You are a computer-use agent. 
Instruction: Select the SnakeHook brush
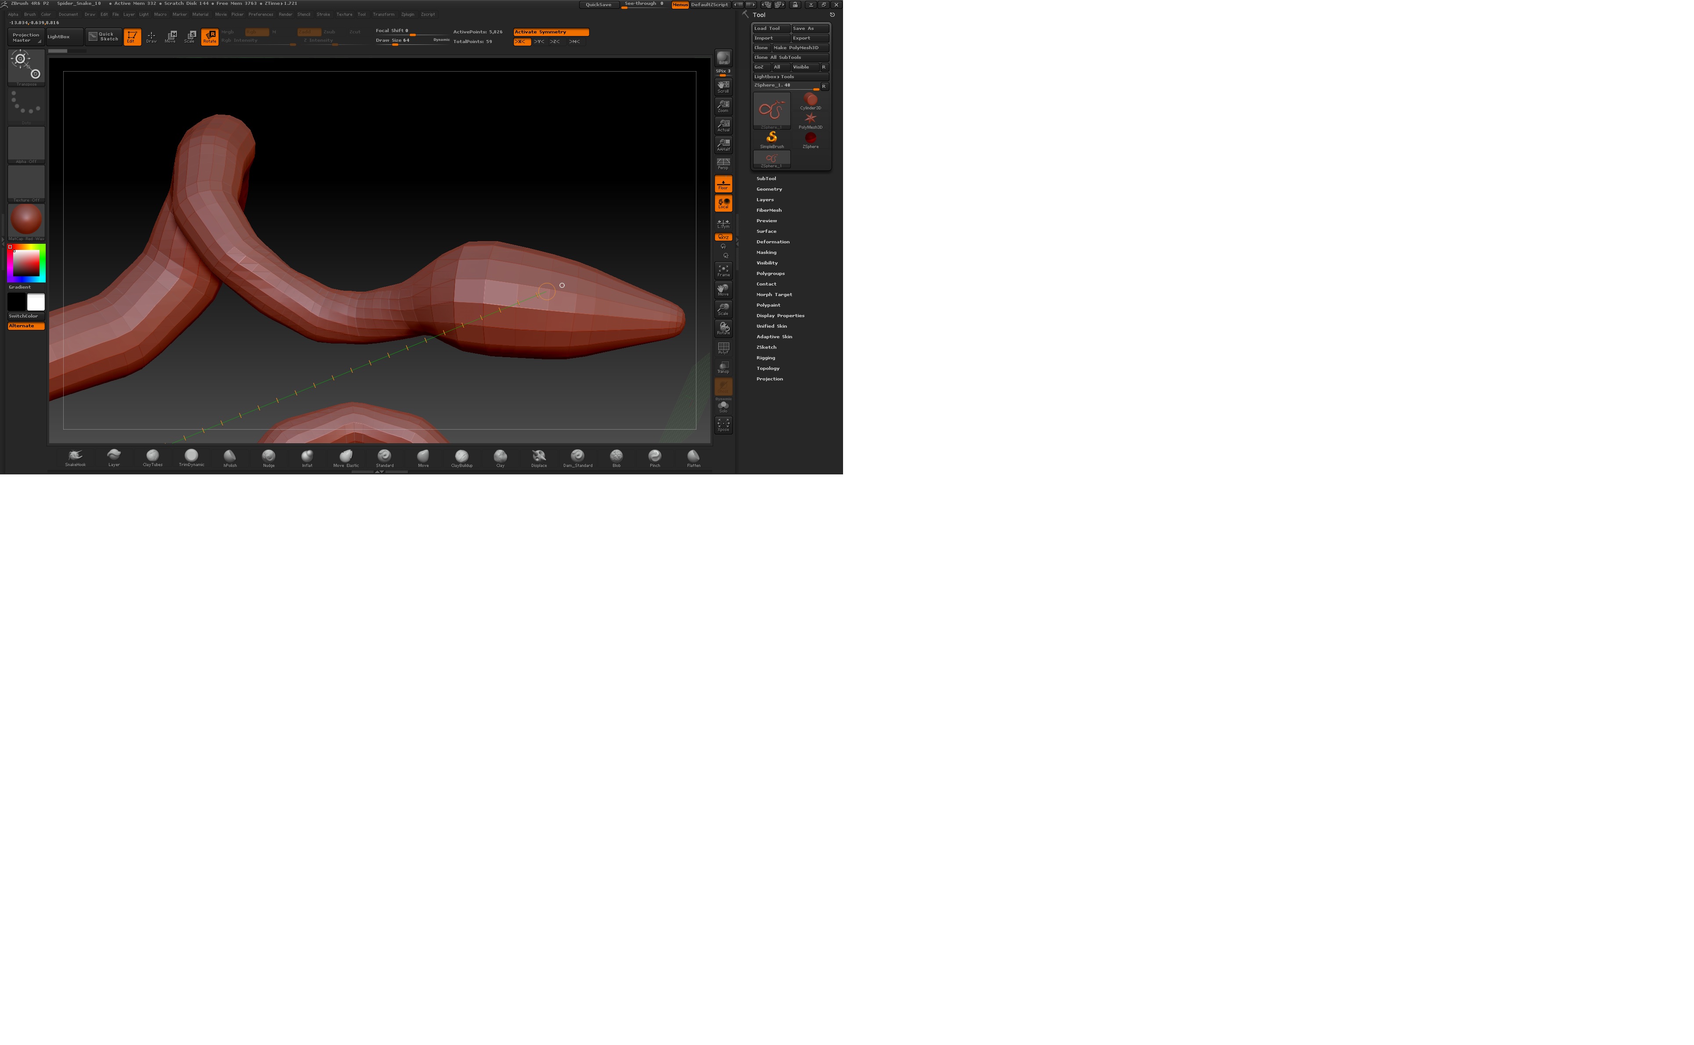click(x=76, y=456)
